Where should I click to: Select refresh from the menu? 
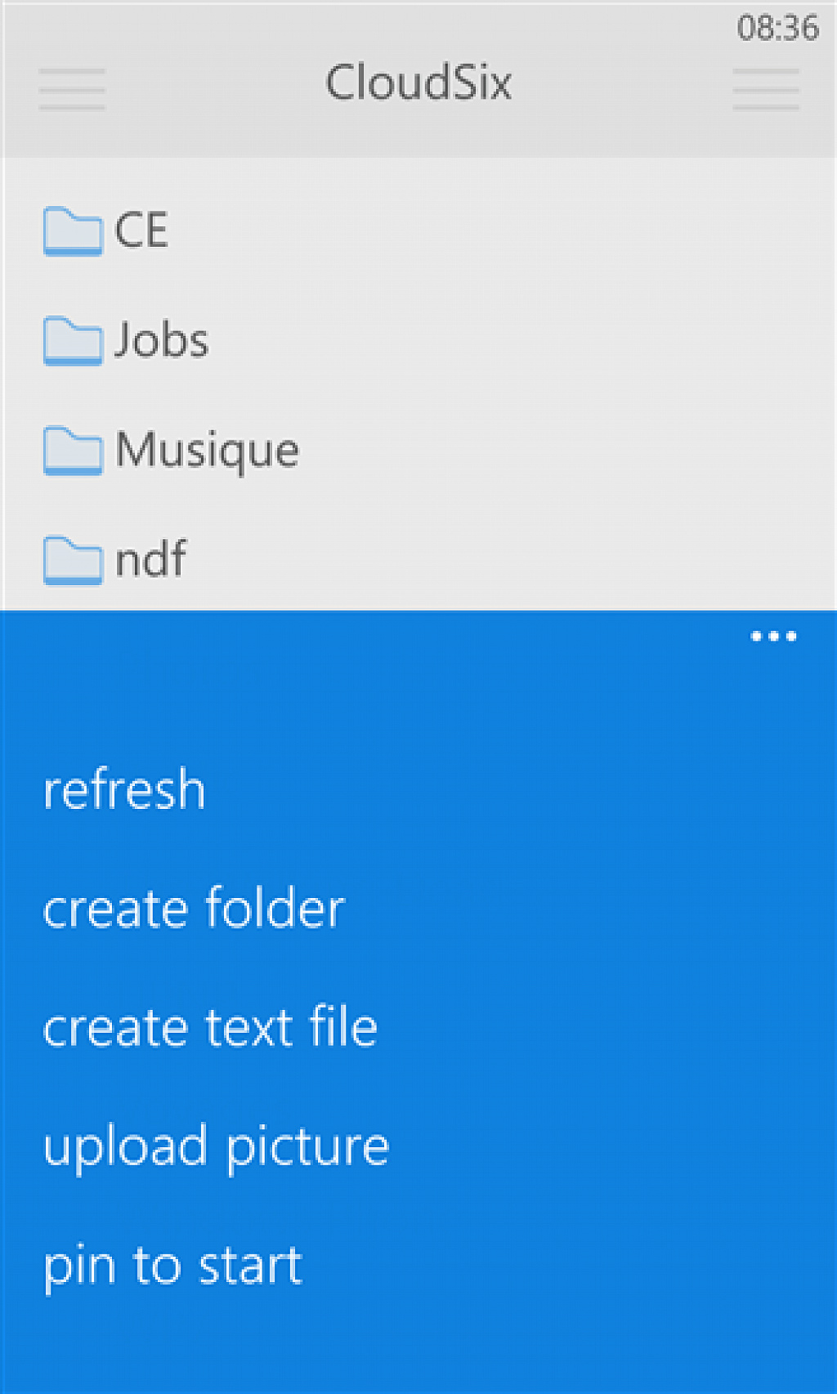124,790
